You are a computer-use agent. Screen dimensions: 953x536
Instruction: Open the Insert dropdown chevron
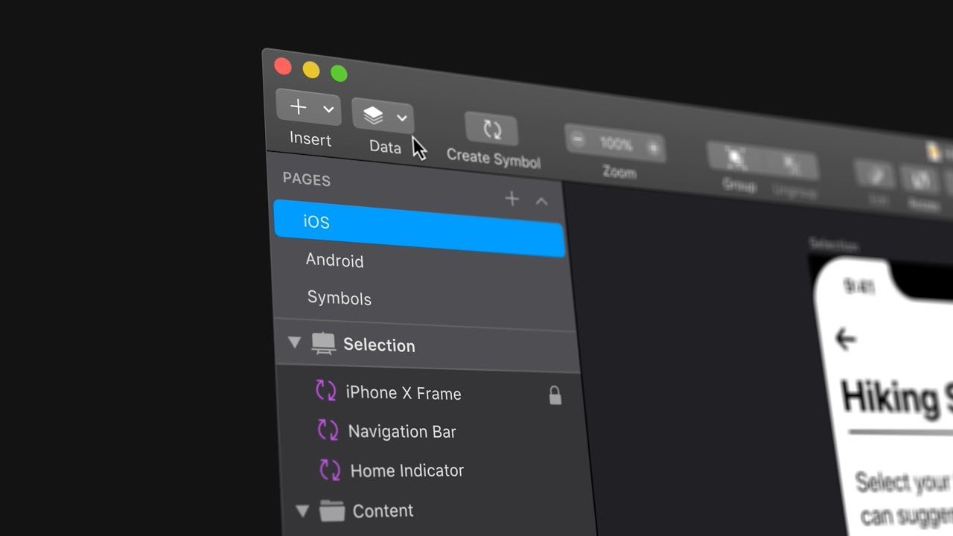click(328, 110)
